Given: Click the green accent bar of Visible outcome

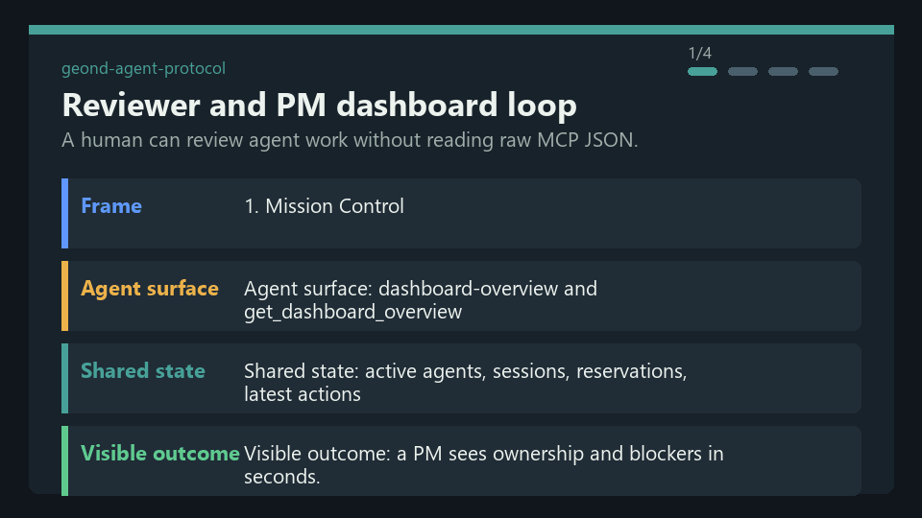Looking at the screenshot, I should 64,461.
